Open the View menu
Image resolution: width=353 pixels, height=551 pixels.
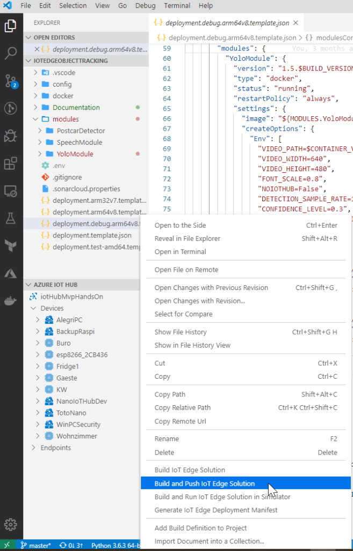pyautogui.click(x=102, y=5)
